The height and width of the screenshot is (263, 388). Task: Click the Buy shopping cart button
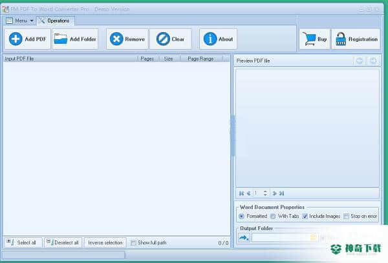coord(314,39)
